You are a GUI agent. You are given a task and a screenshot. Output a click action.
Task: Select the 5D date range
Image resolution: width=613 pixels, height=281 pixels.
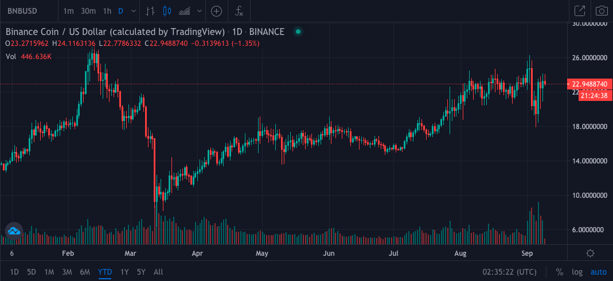point(32,272)
